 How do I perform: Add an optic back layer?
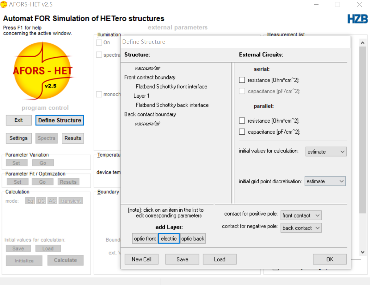pos(193,238)
